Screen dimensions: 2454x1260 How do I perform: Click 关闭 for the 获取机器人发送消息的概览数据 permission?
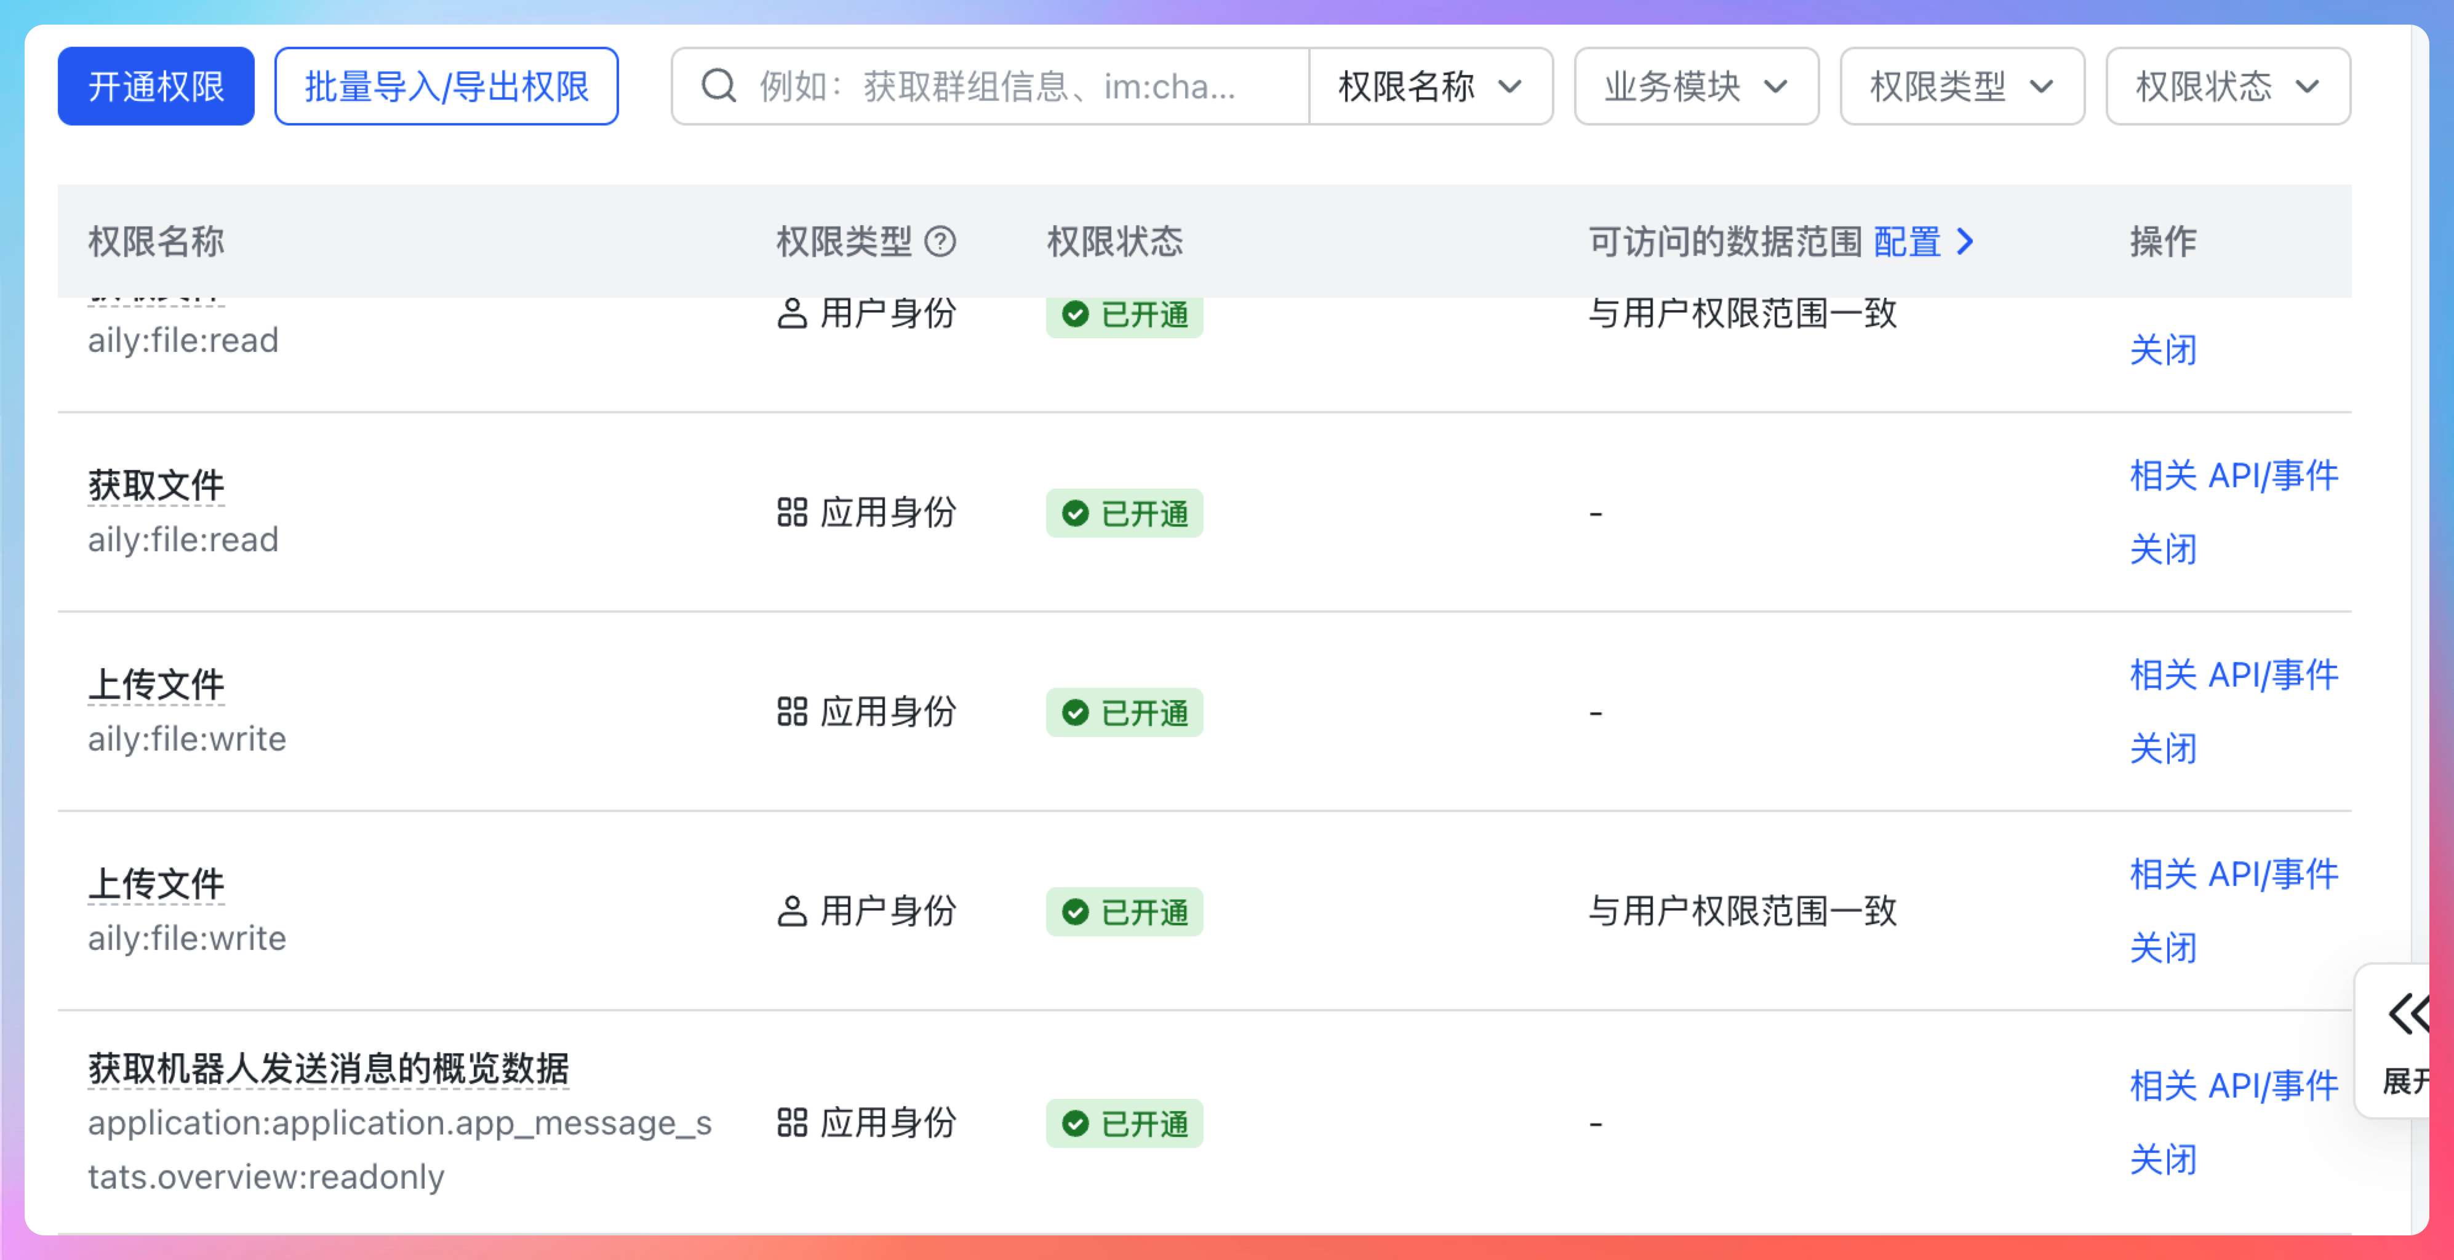pos(2162,1160)
